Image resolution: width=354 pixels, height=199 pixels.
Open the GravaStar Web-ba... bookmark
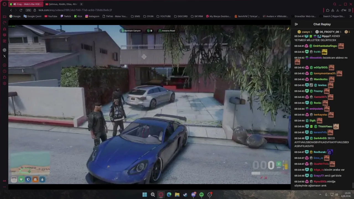point(303,16)
